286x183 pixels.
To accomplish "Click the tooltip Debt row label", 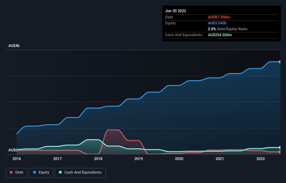I will pos(169,17).
